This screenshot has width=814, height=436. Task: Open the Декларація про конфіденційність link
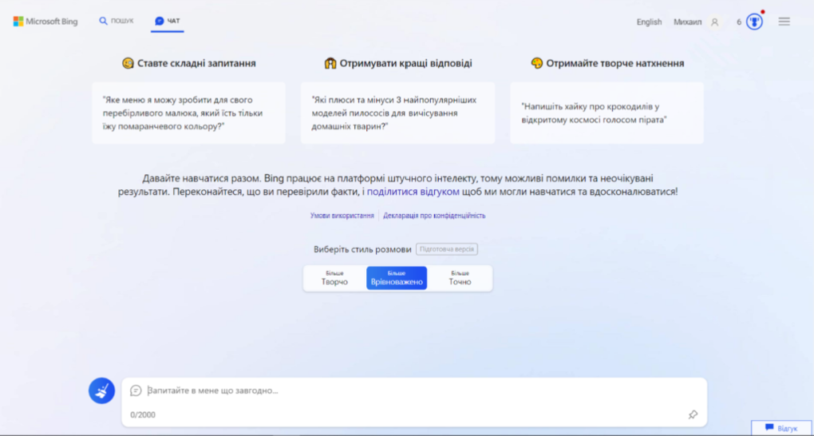[x=434, y=216]
